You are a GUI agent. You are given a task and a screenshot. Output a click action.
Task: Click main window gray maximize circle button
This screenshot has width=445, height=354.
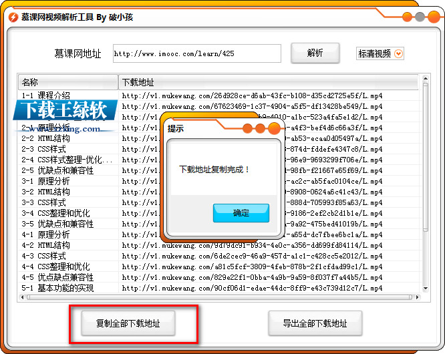[420, 17]
